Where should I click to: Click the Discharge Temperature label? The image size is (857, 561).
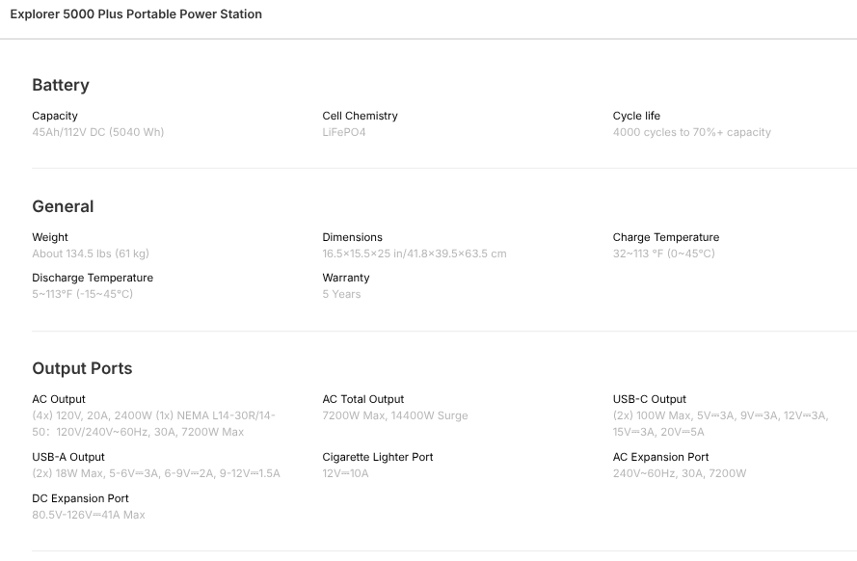point(93,278)
